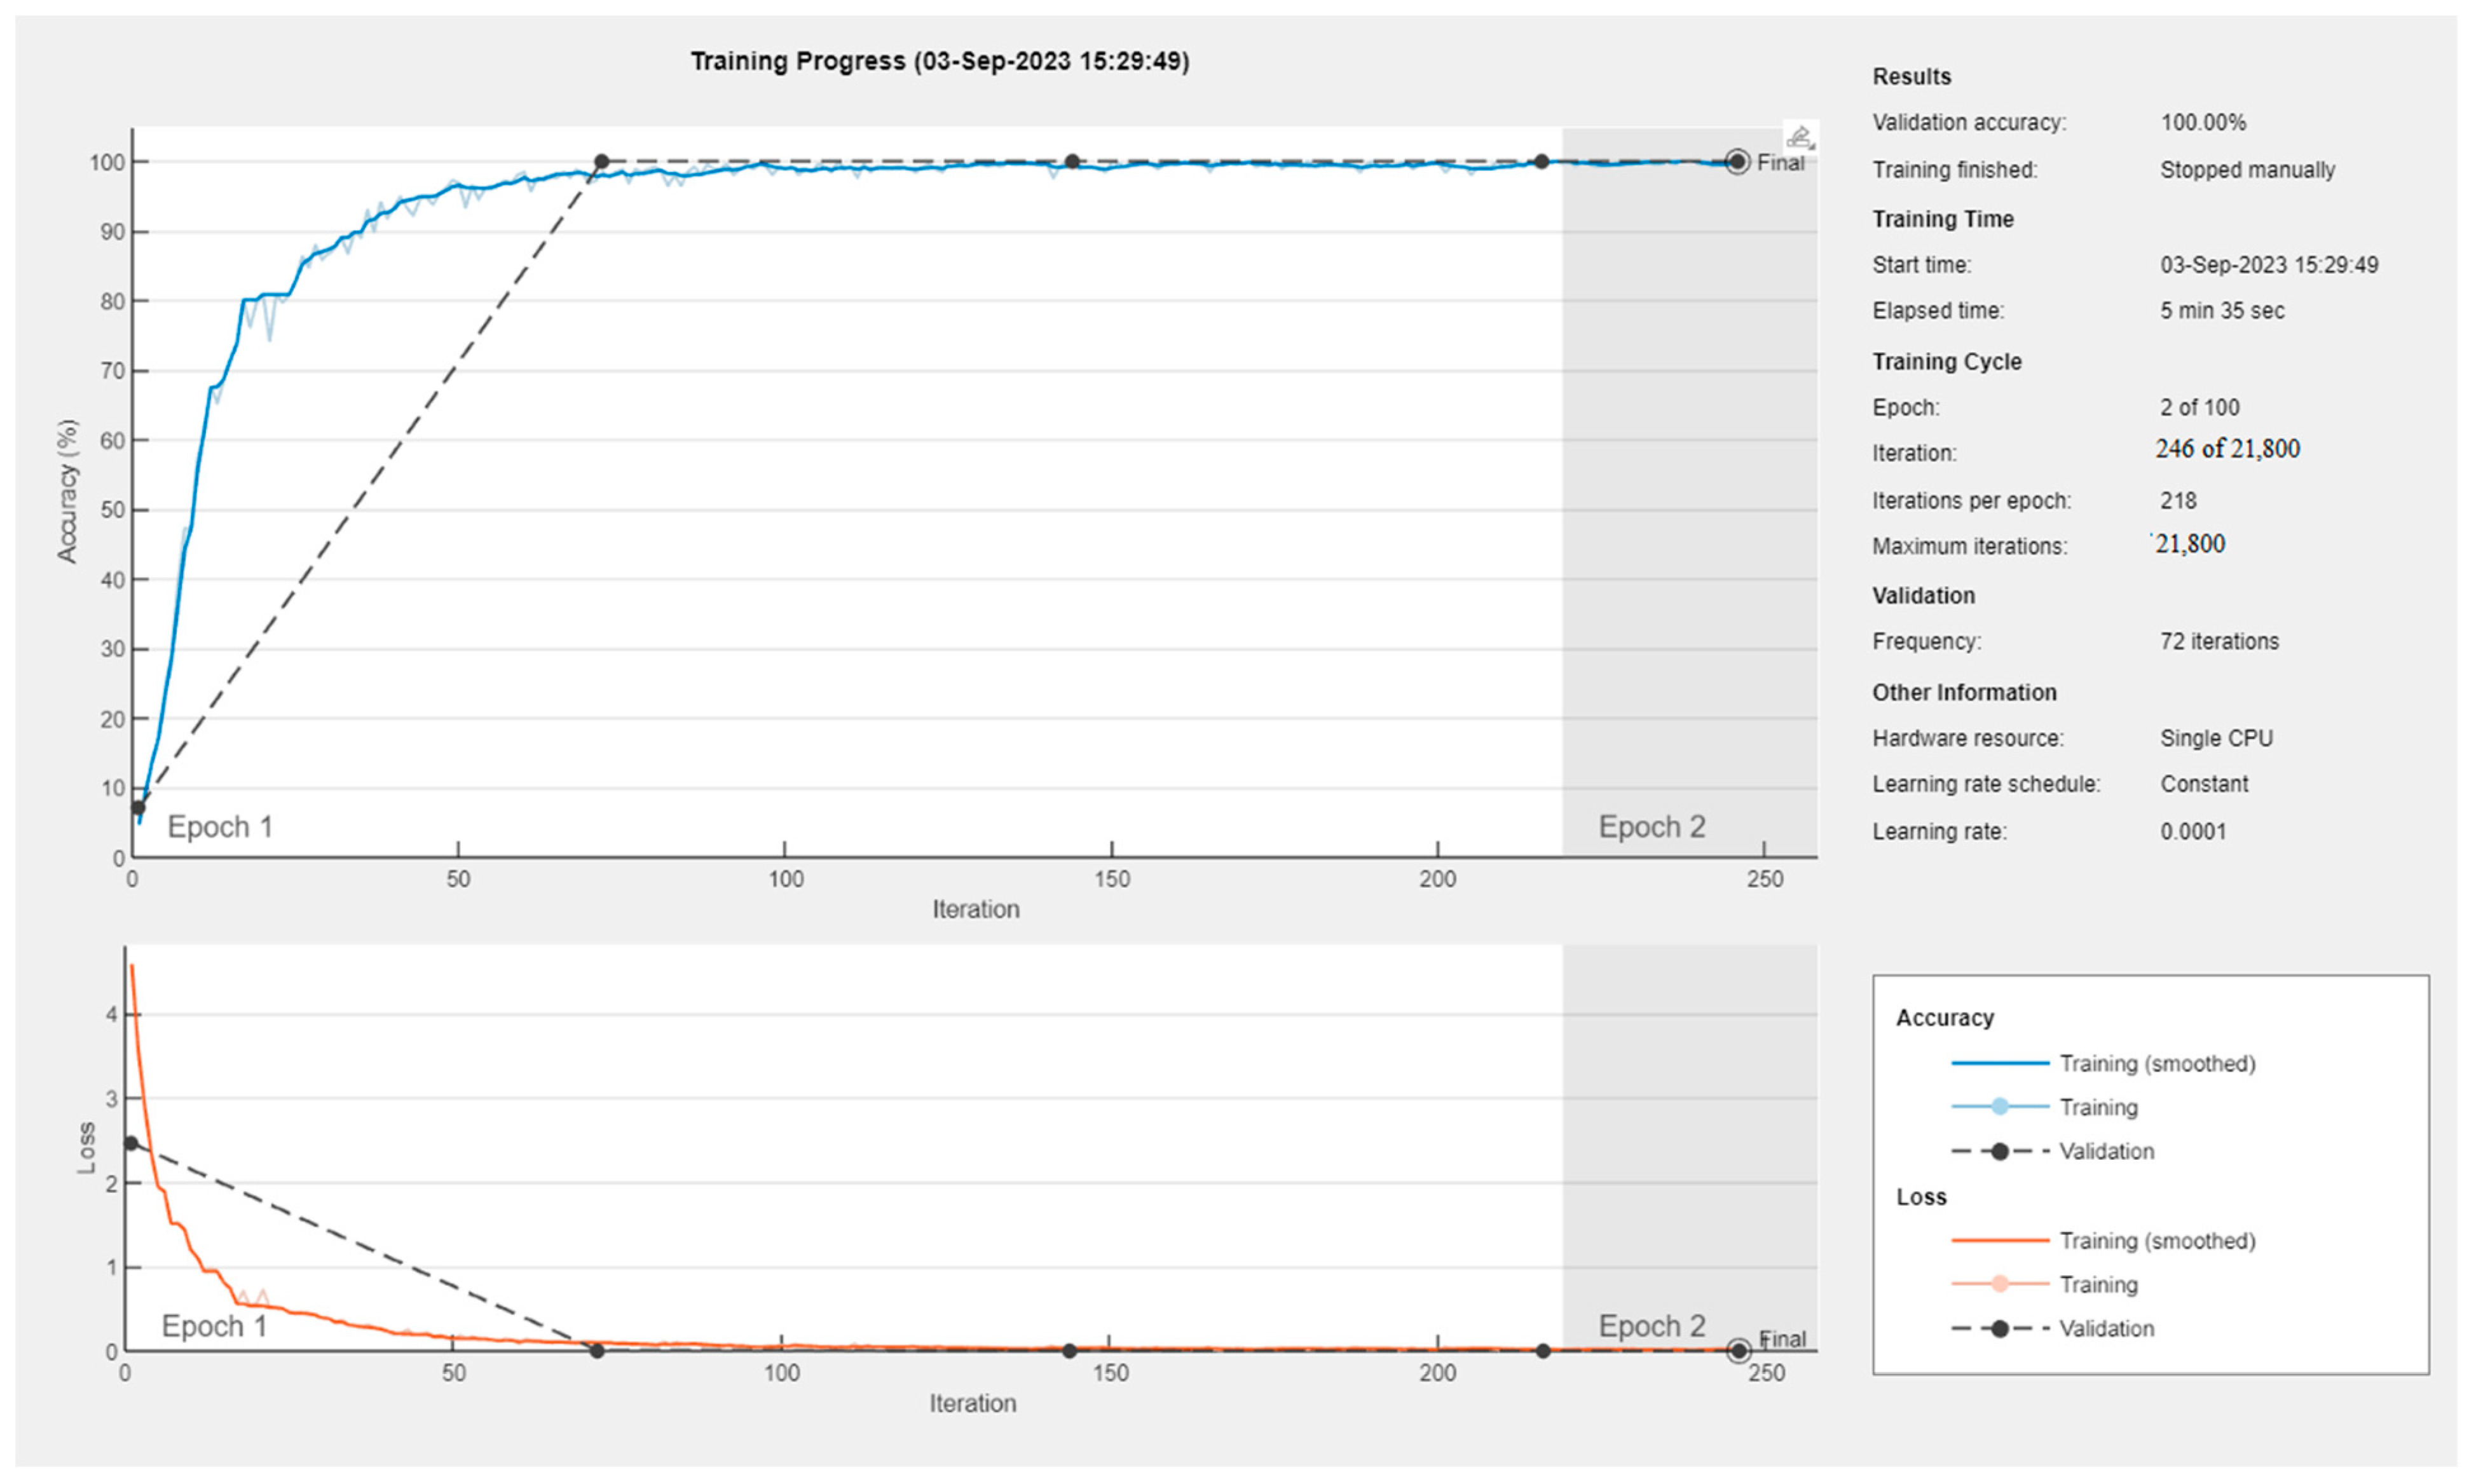Click accuracy Training legend marker
Viewport: 2469px width, 1484px height.
point(1999,1106)
